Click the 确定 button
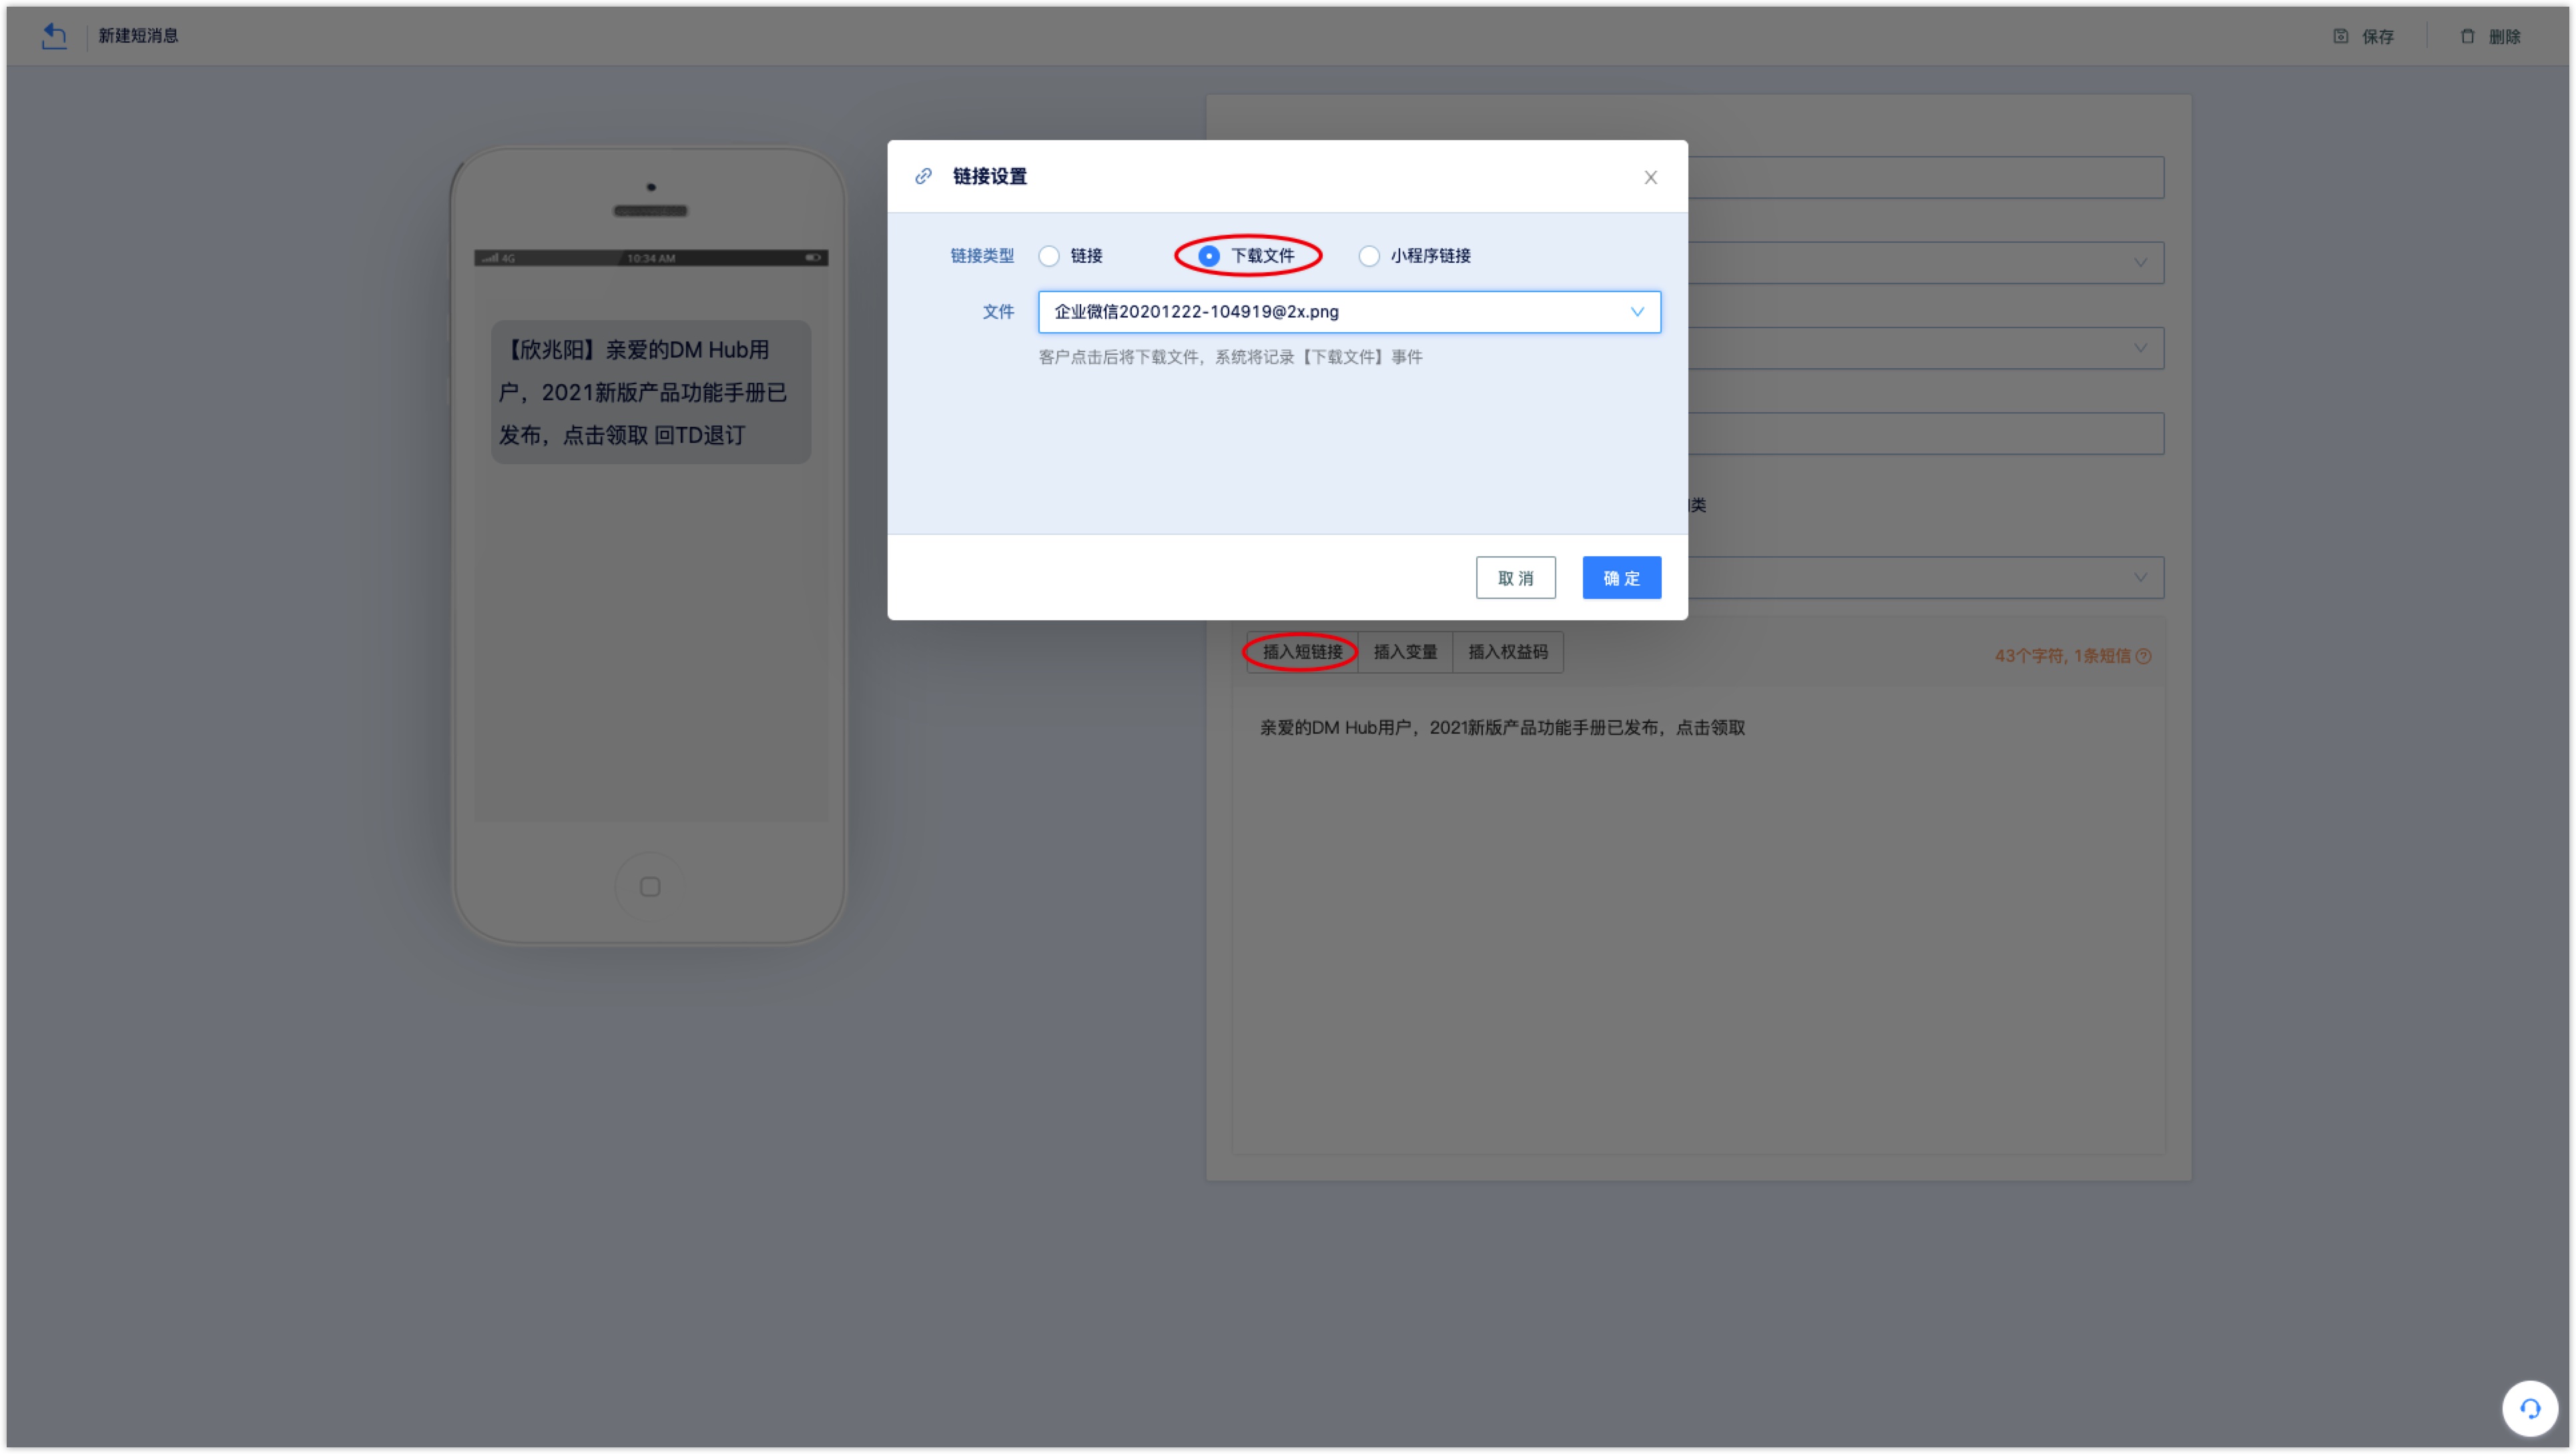 (1621, 578)
